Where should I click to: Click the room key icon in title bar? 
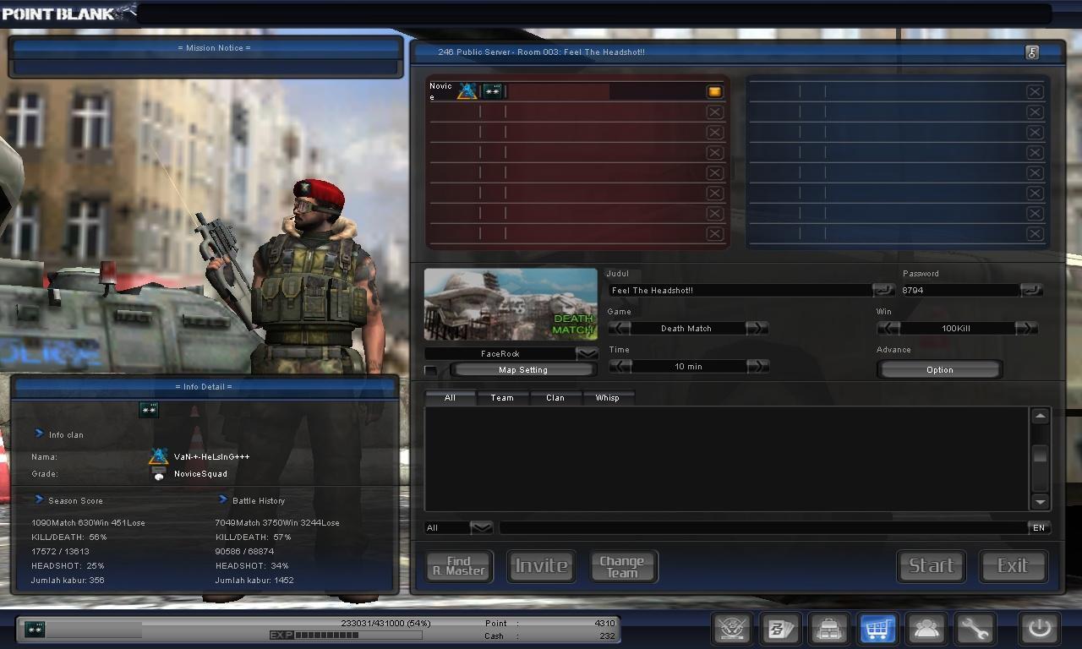[1032, 52]
